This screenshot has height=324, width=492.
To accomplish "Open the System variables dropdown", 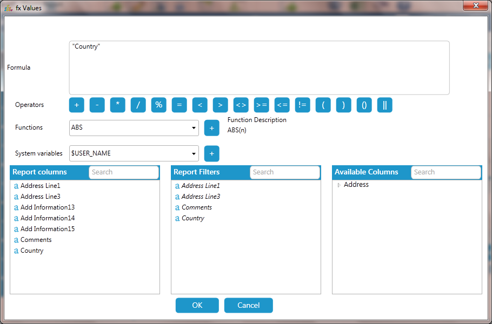I will 194,153.
